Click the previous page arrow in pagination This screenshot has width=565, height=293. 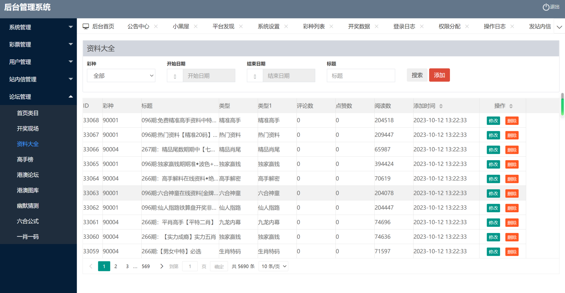coord(91,266)
